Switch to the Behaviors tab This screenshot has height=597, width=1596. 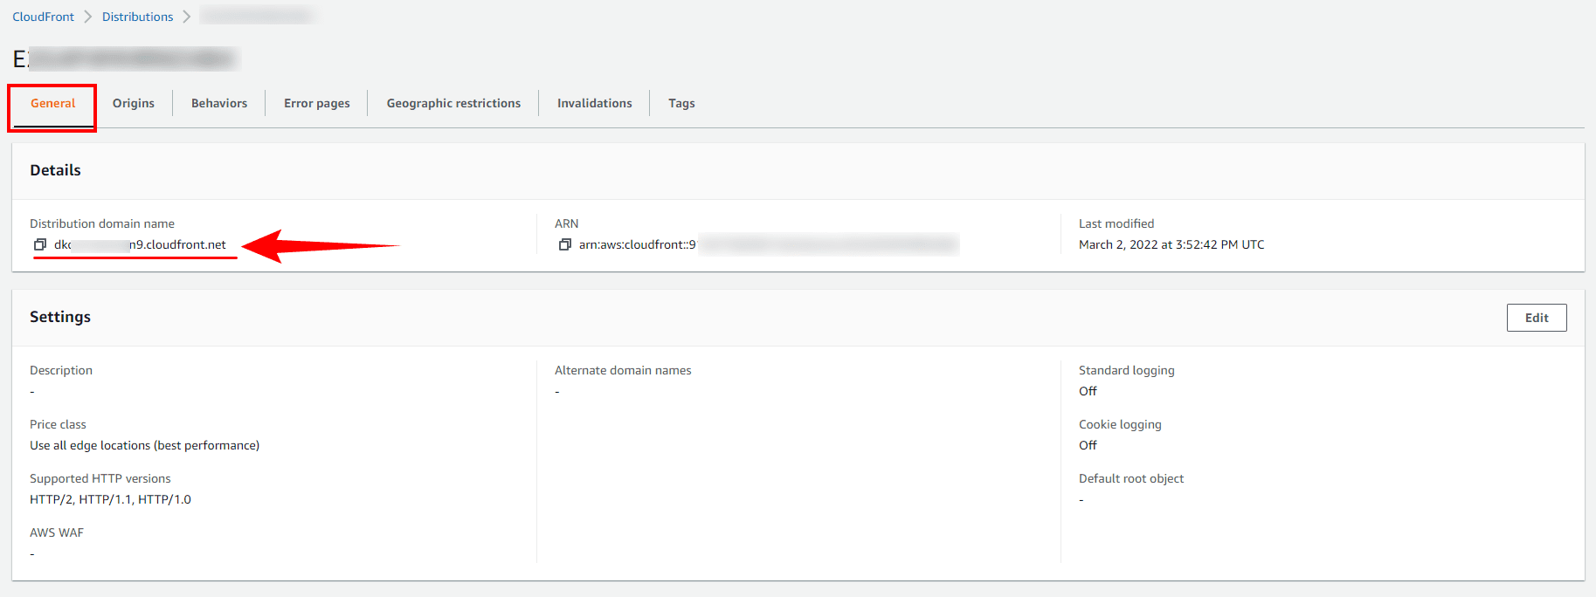[219, 103]
